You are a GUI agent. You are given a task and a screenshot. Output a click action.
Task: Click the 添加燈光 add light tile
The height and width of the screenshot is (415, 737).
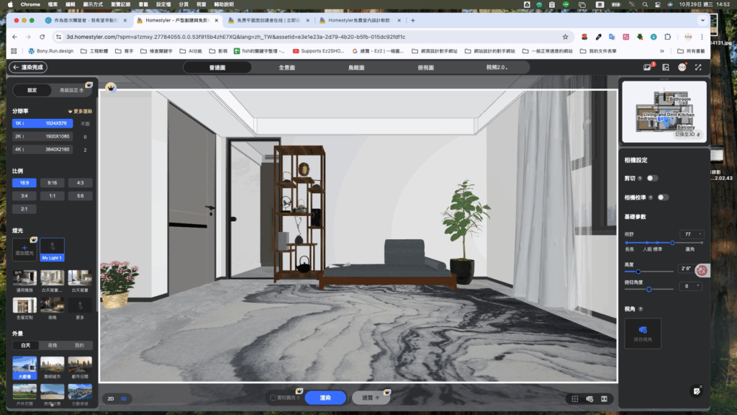(24, 249)
